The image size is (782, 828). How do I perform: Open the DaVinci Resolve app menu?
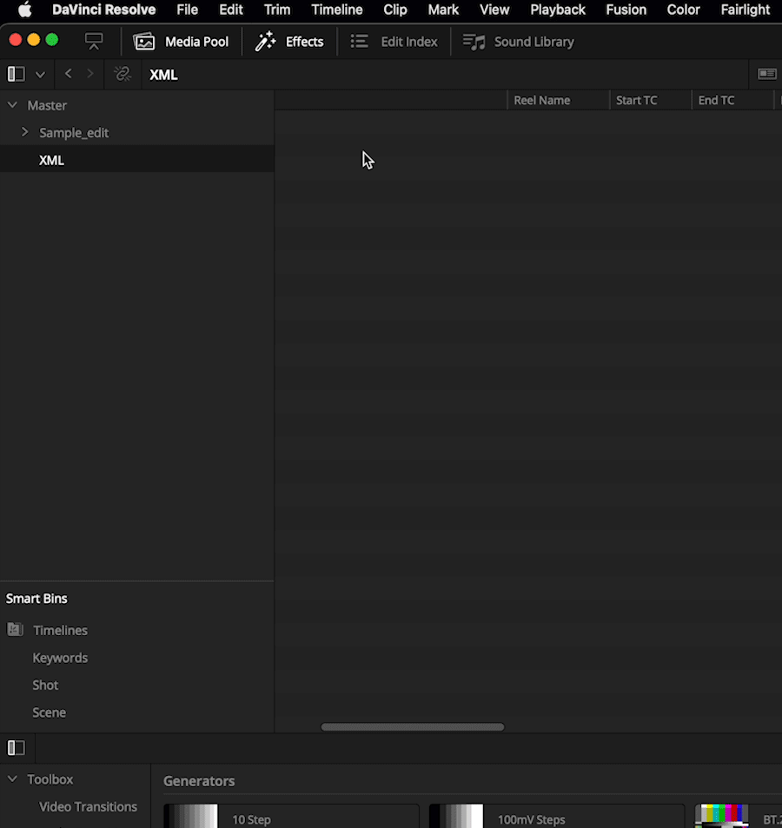(103, 10)
